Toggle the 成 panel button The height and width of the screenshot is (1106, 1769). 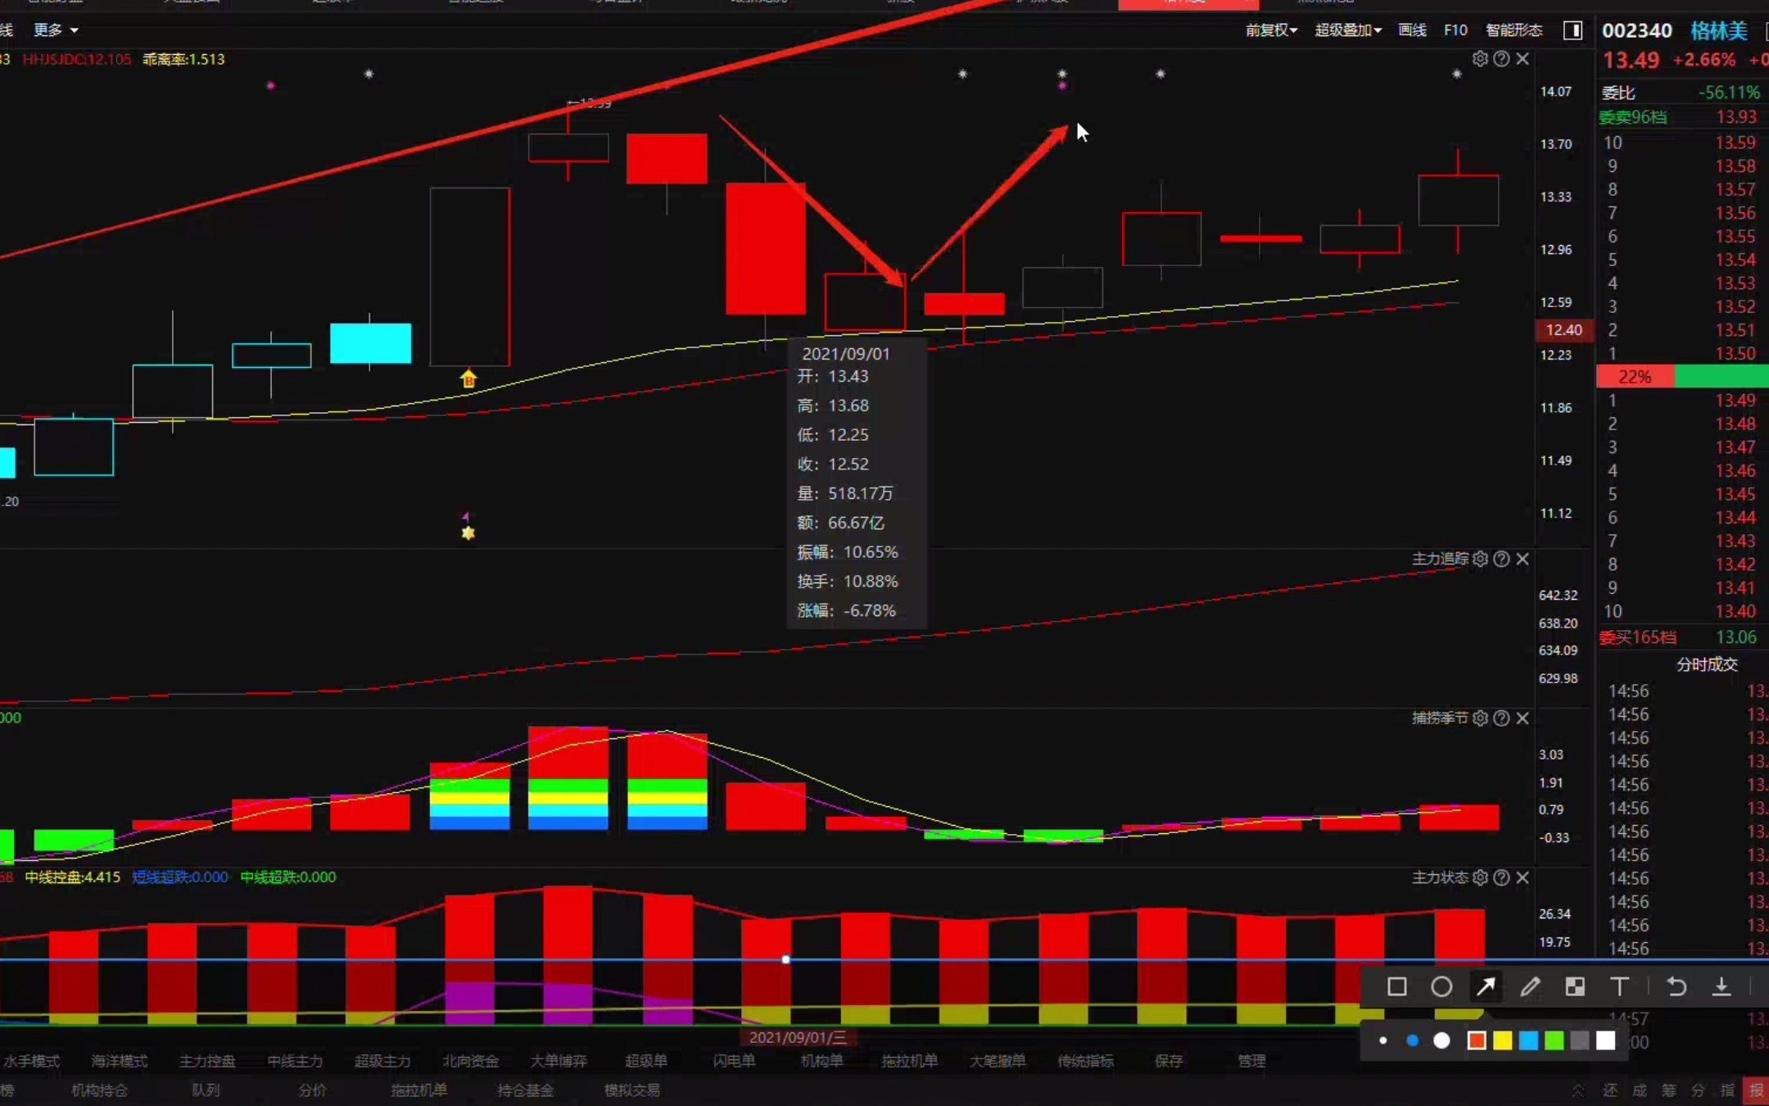1640,1090
